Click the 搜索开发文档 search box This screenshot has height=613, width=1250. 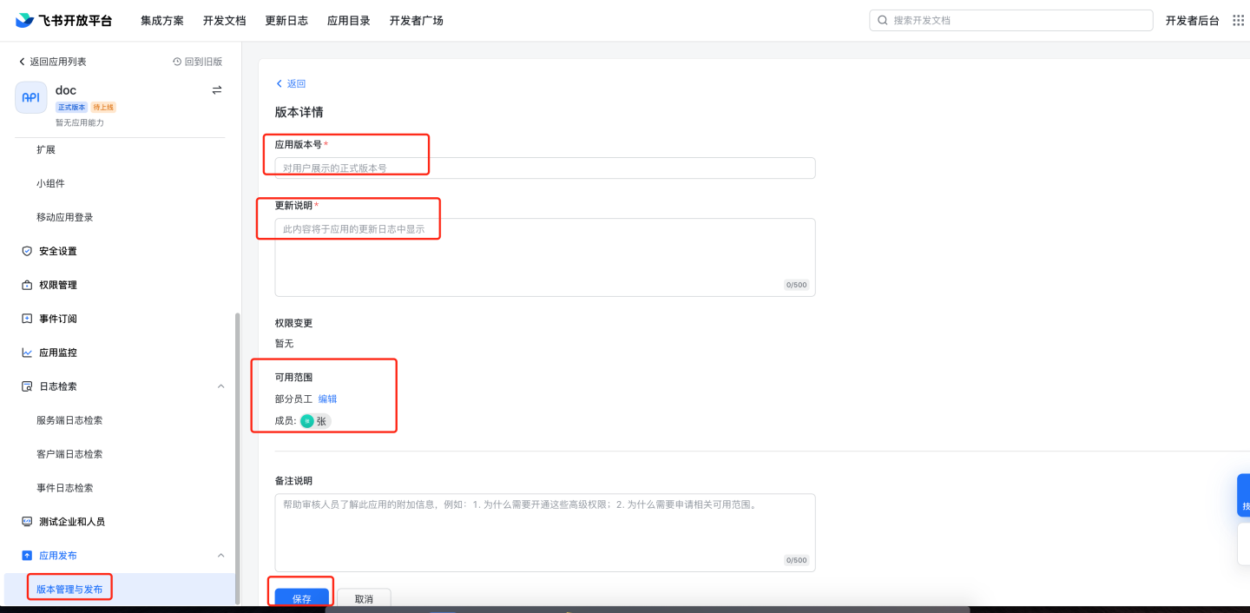tap(1010, 20)
